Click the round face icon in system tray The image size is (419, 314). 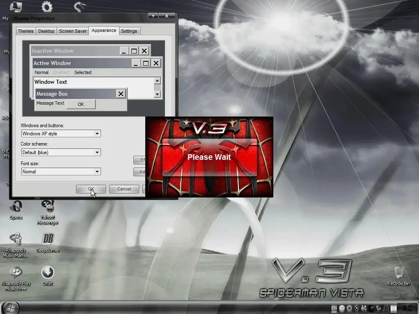[x=342, y=308]
